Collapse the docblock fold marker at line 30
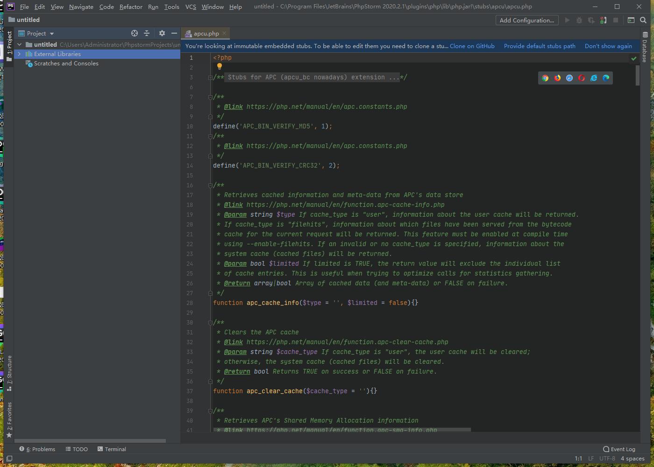 [x=210, y=323]
